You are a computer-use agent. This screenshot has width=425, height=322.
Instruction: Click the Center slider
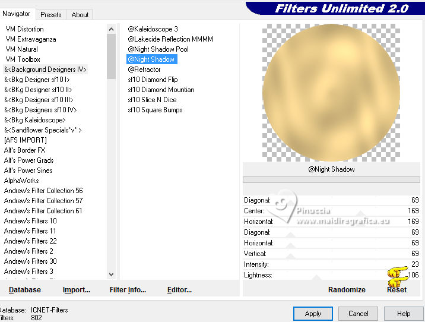(331, 211)
